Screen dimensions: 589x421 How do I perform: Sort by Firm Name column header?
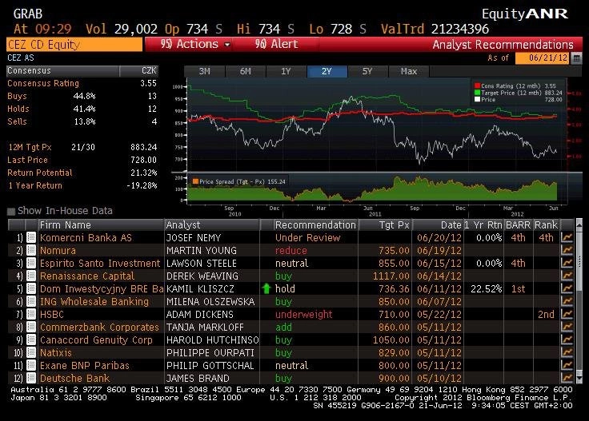click(x=101, y=225)
